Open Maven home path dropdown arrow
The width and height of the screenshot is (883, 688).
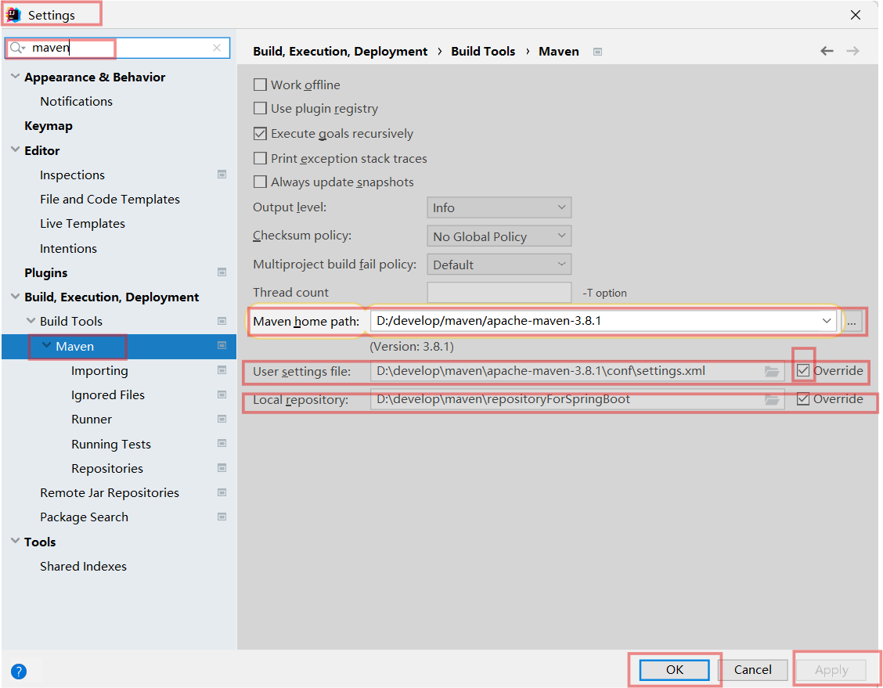(x=826, y=321)
